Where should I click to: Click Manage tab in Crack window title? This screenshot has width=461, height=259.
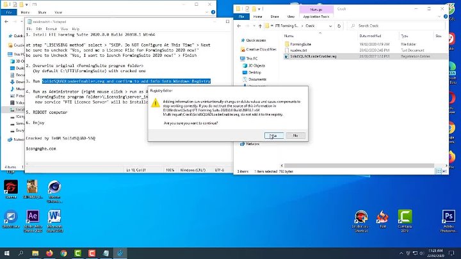316,10
